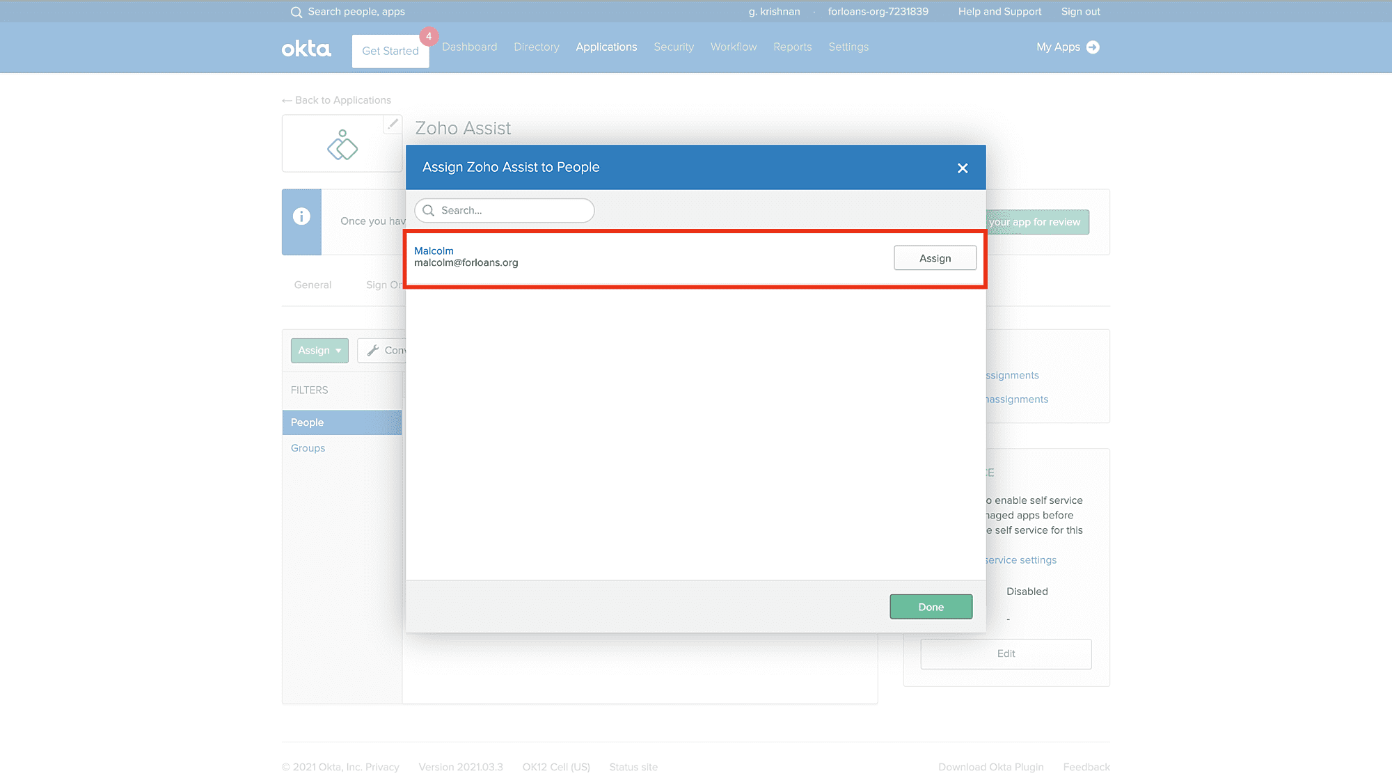Click the pencil edit icon on app logo
The image size is (1392, 778).
click(393, 124)
